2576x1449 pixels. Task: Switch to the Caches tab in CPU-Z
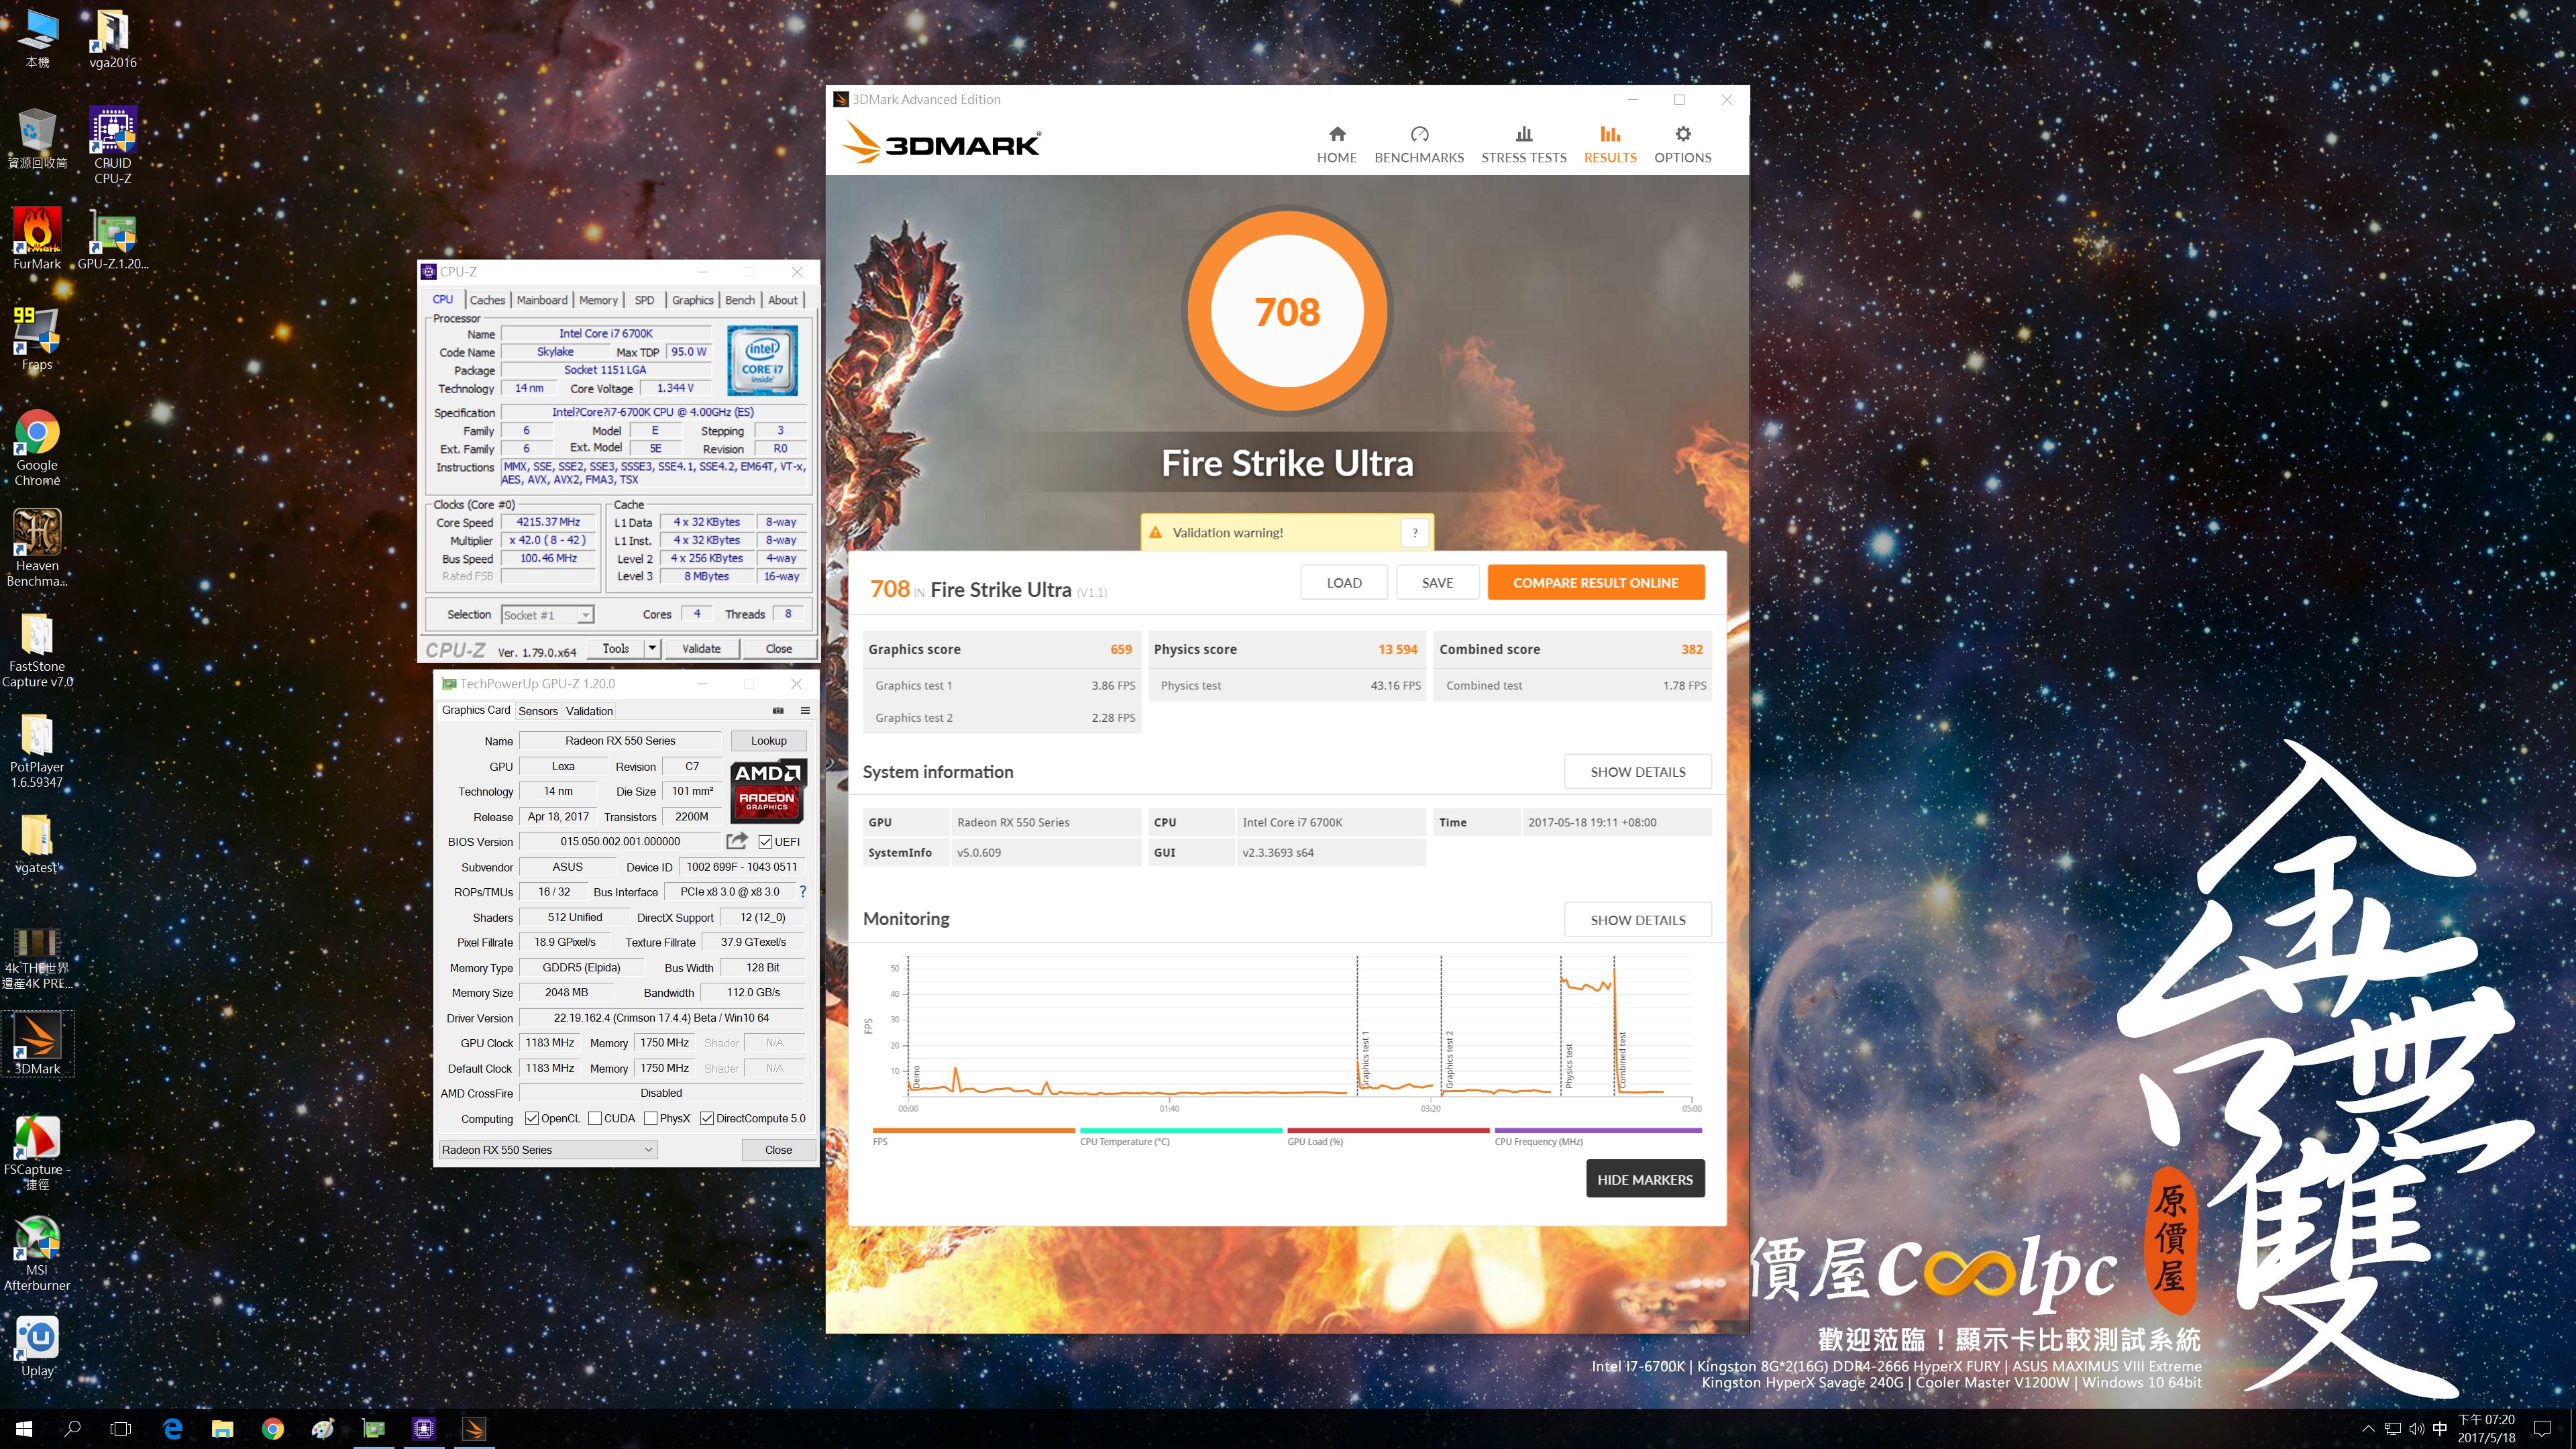(x=487, y=300)
